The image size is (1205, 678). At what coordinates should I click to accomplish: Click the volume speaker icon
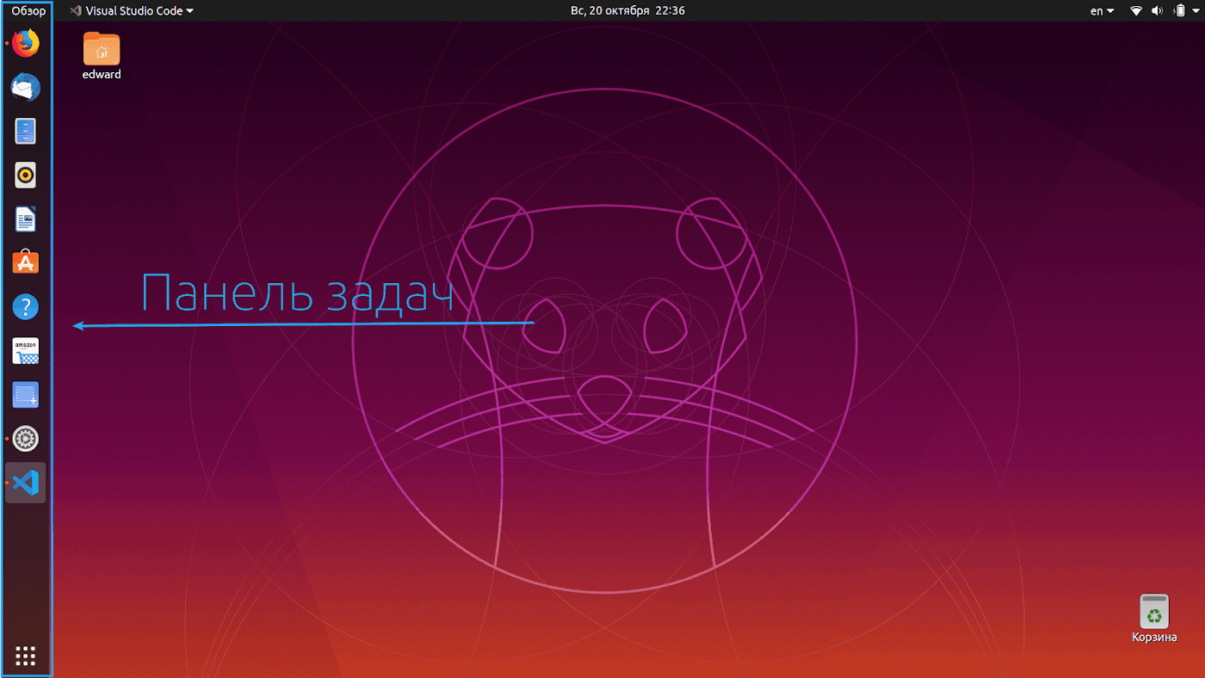pos(1157,11)
